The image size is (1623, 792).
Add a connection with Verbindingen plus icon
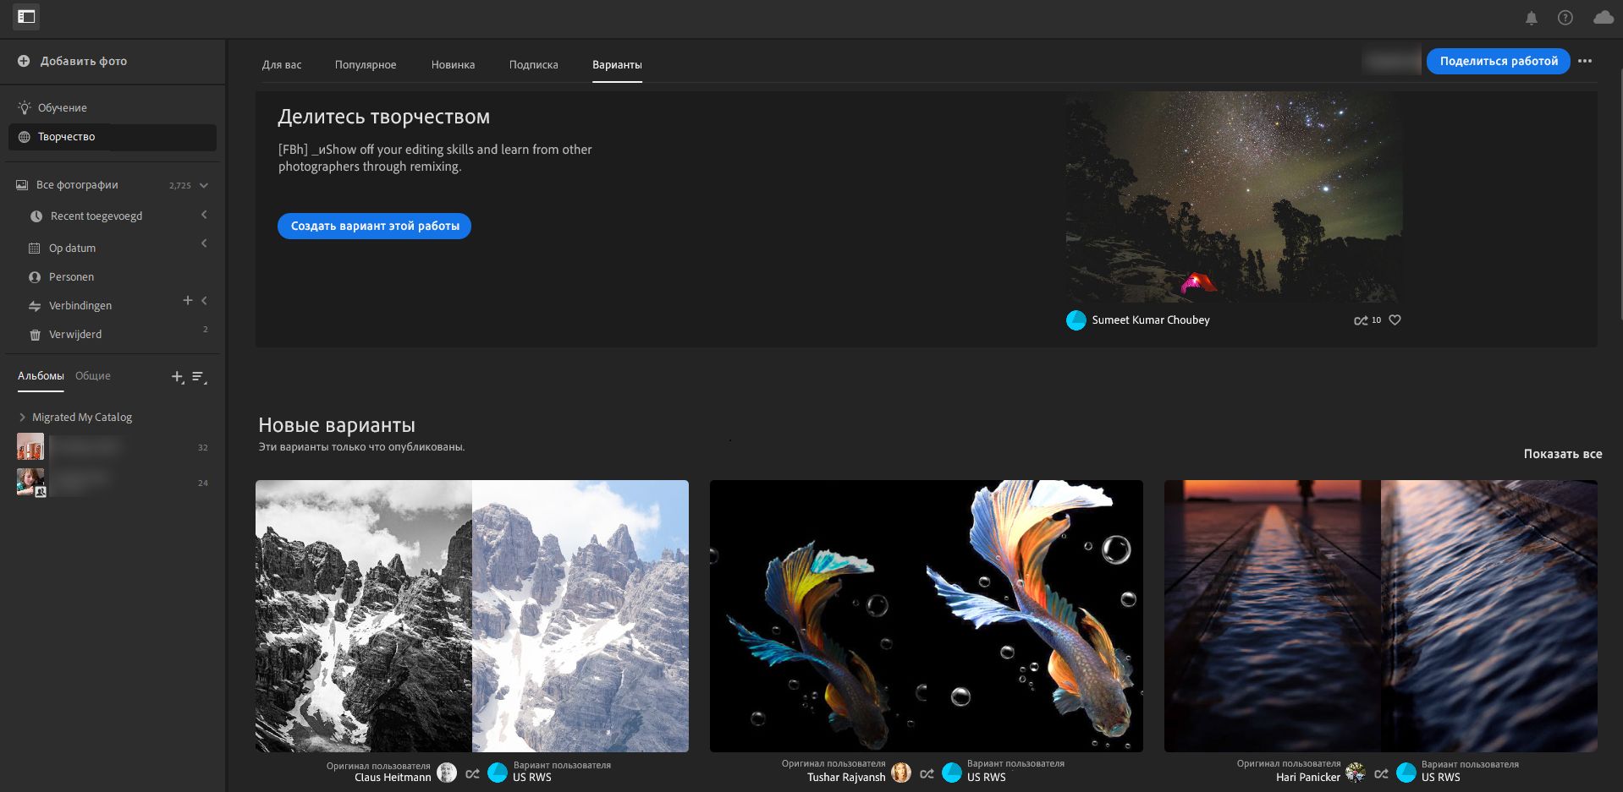pos(188,300)
